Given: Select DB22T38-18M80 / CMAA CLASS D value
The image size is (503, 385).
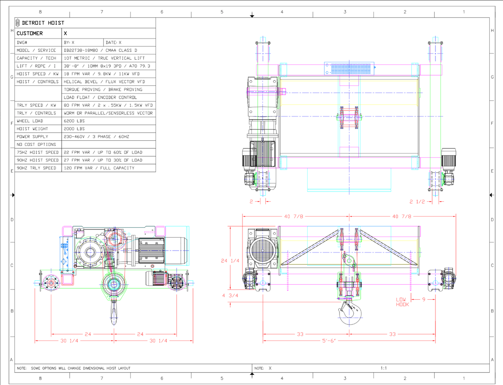Looking at the screenshot, I should click(x=101, y=50).
